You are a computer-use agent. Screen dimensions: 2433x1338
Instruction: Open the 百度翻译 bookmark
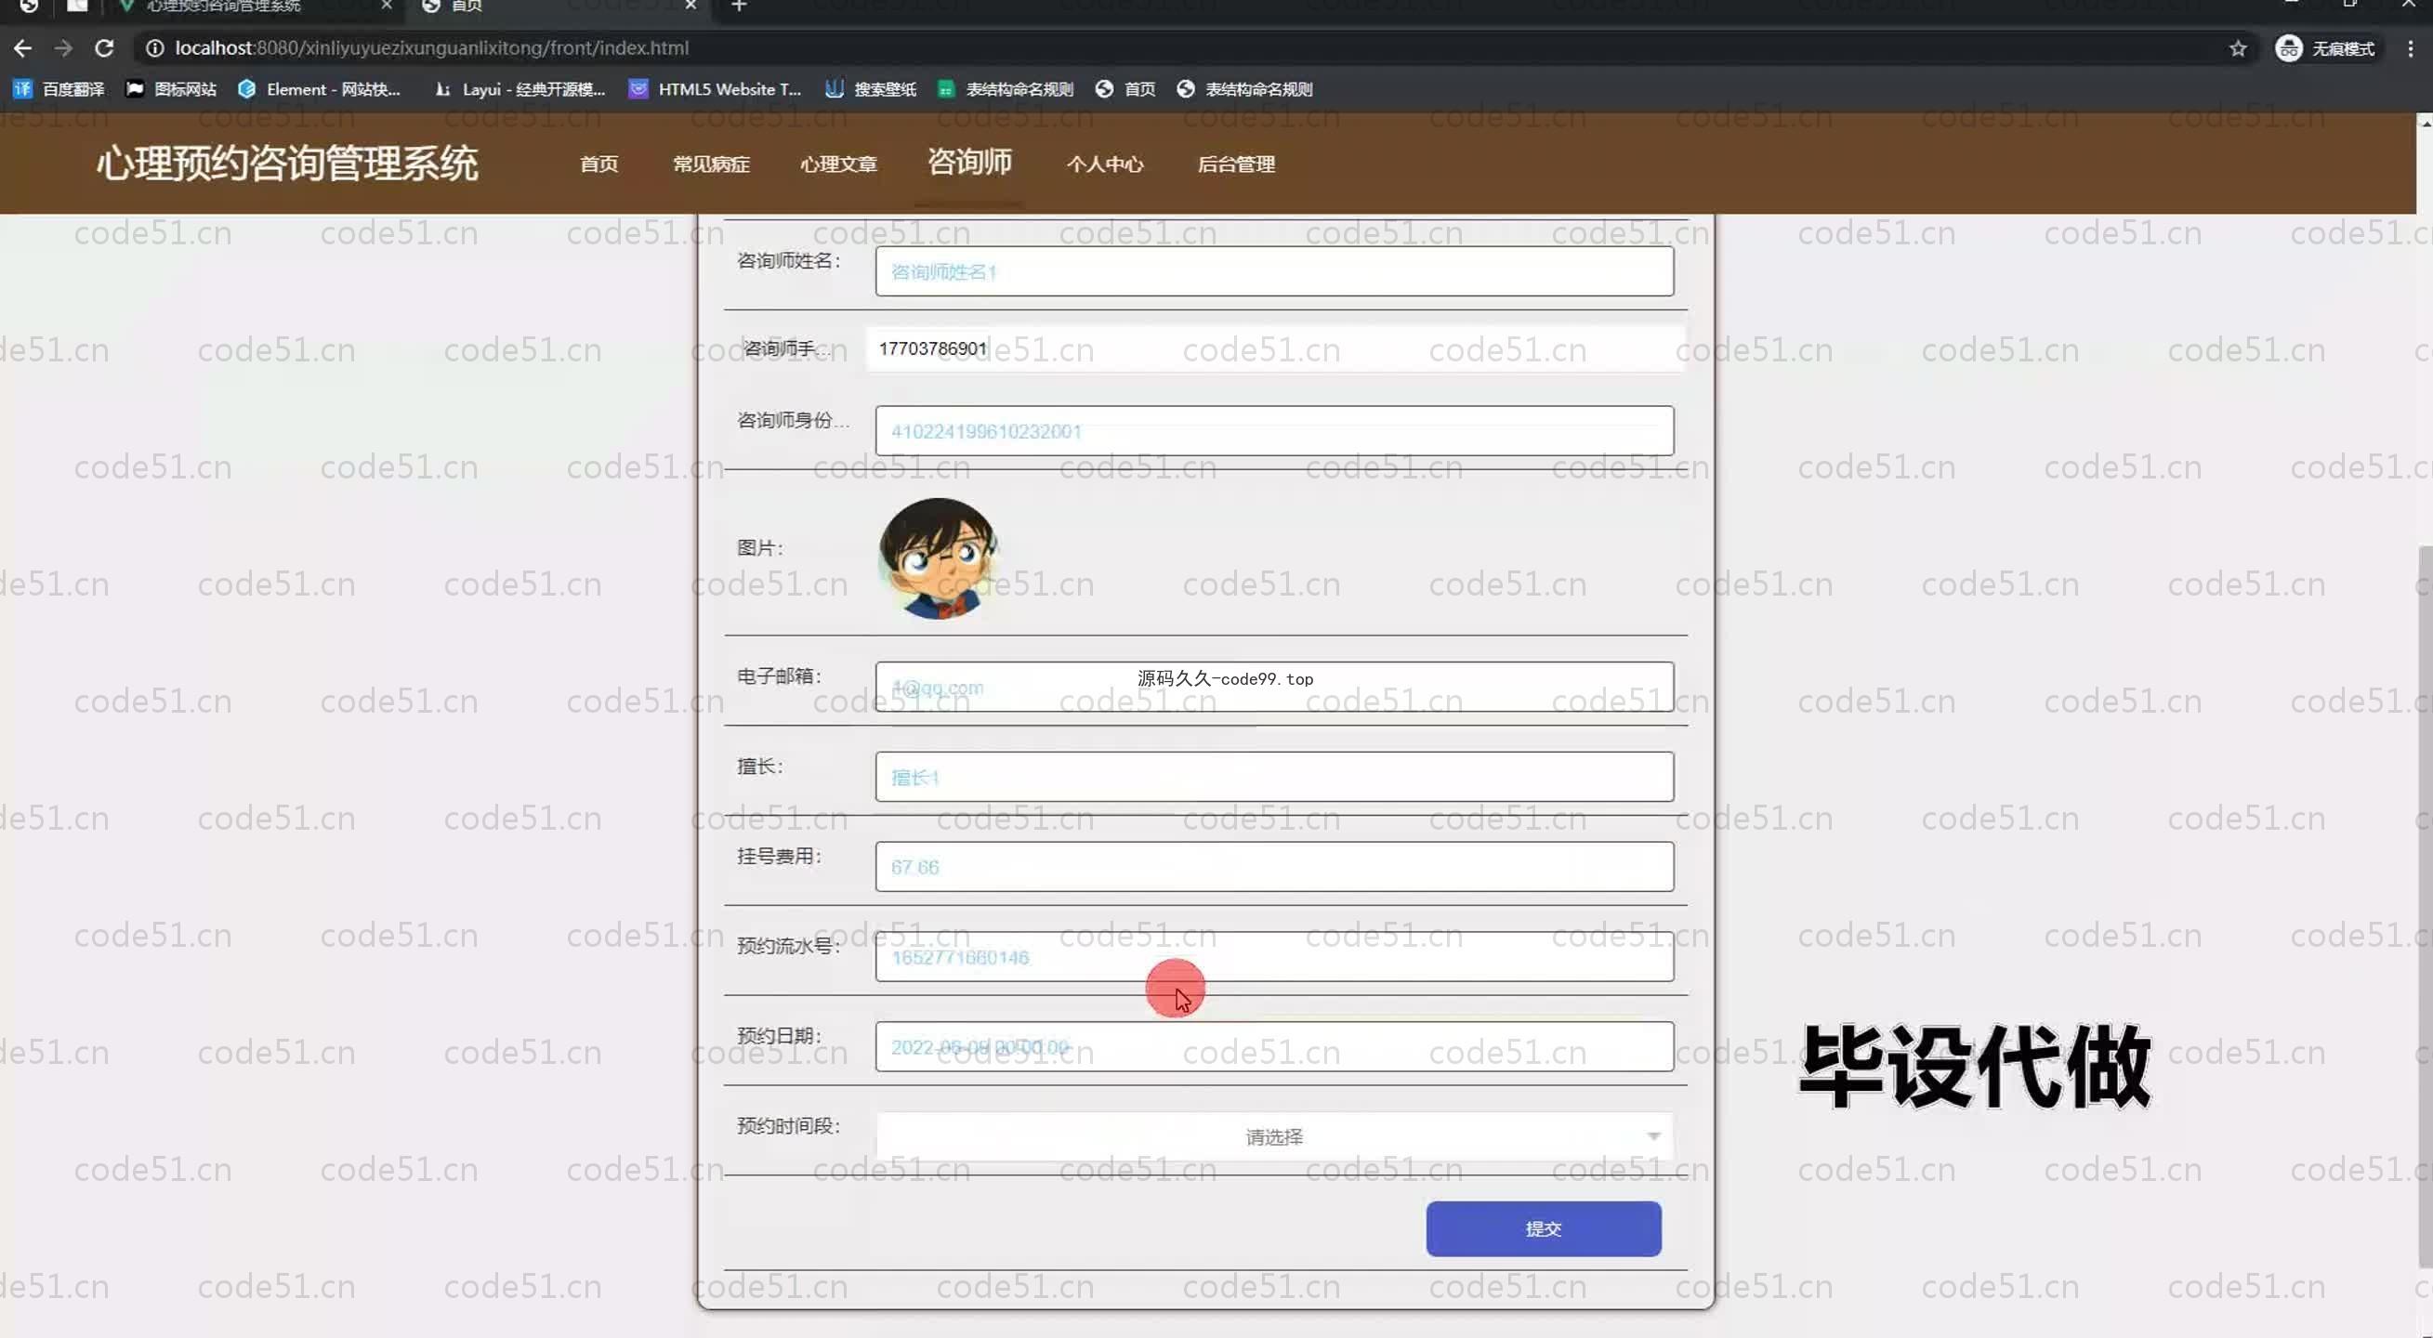point(59,89)
